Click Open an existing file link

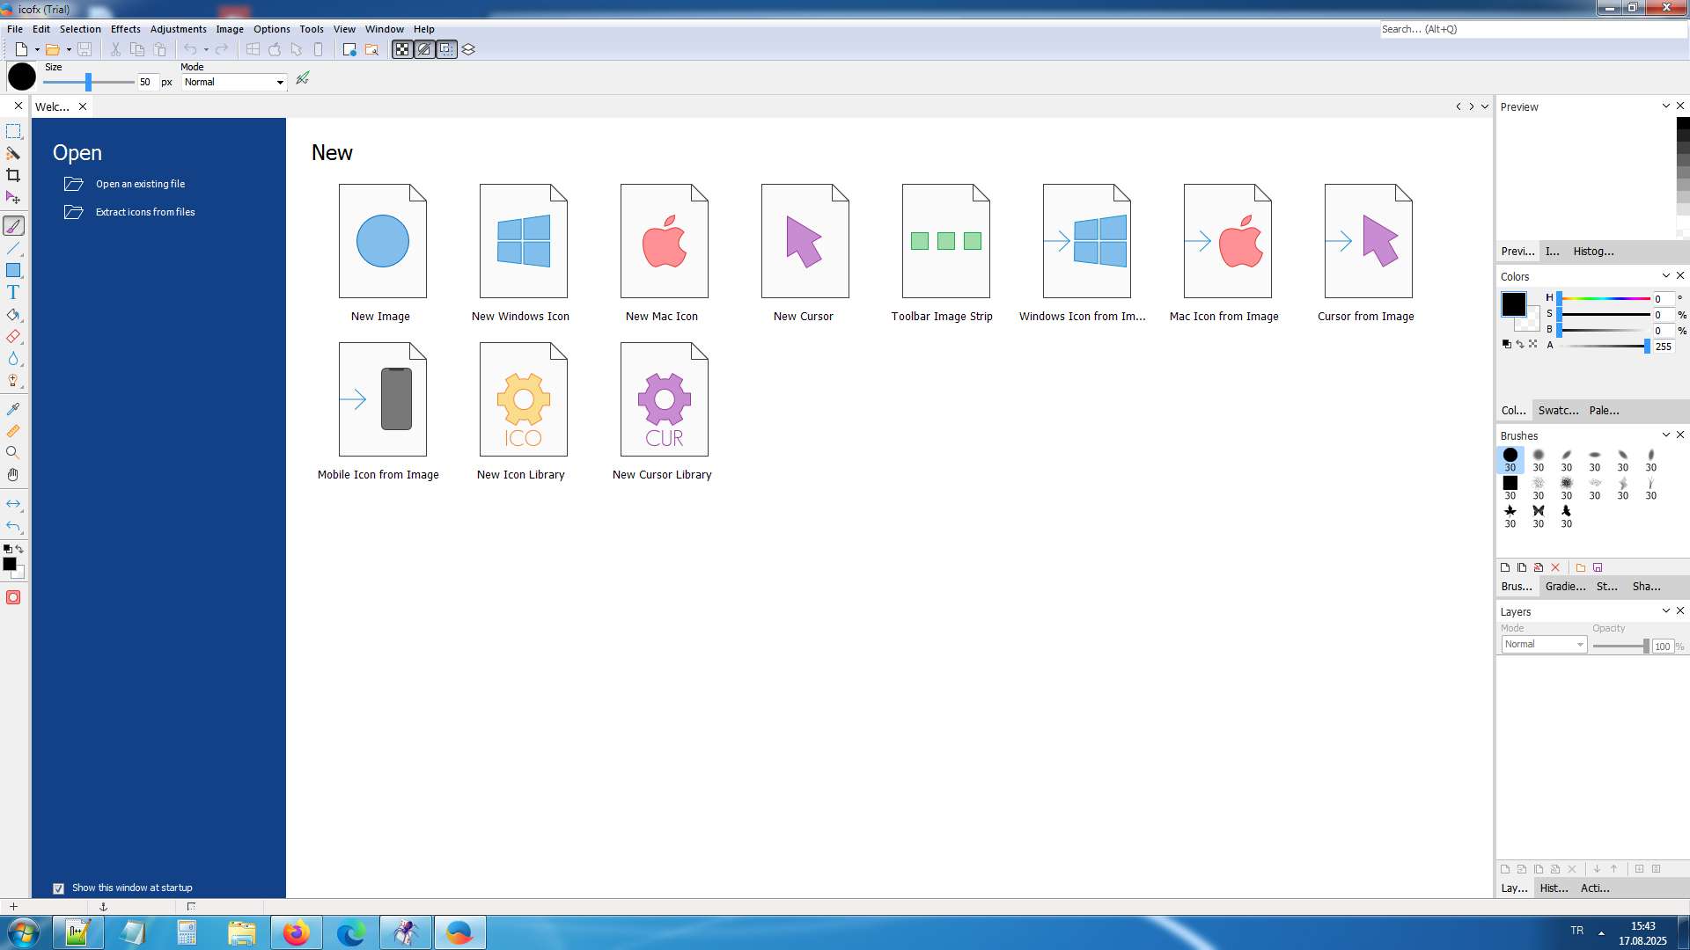click(140, 184)
